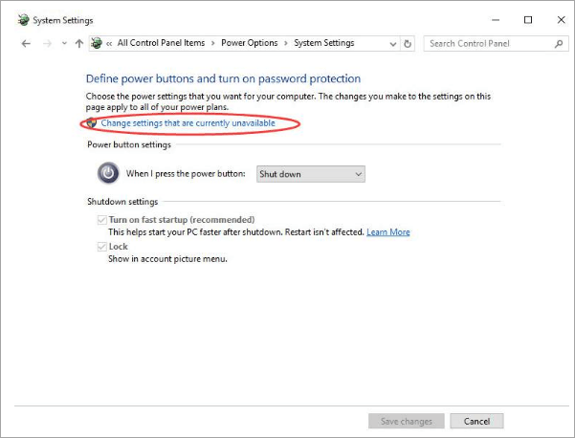This screenshot has width=575, height=438.
Task: Focus the Search Control Panel field
Action: click(x=488, y=43)
